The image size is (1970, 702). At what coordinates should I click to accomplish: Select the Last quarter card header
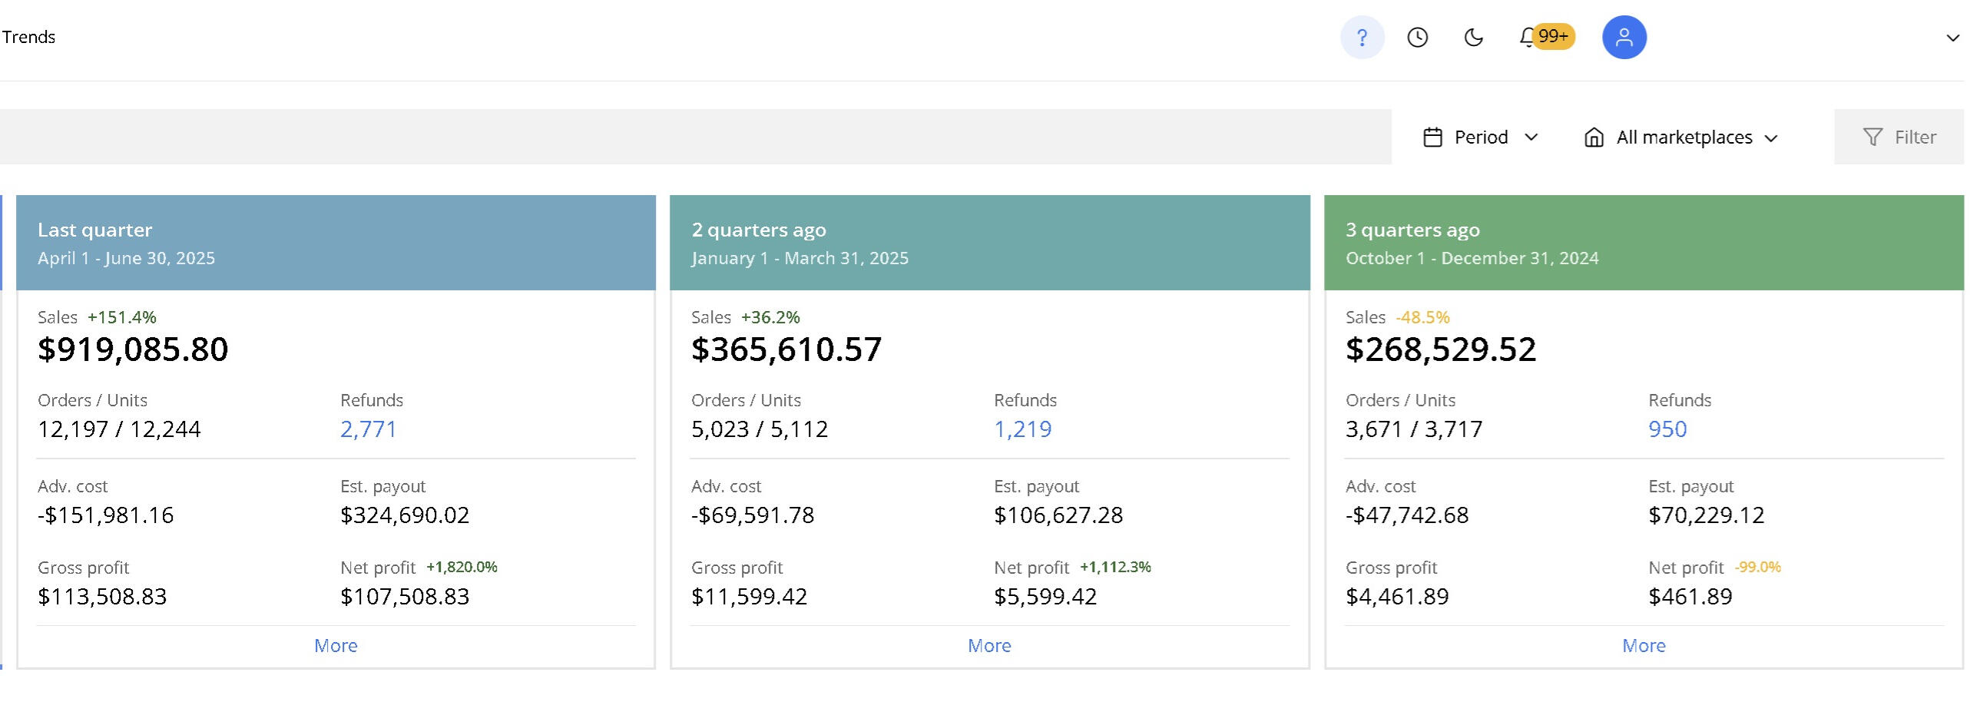(336, 243)
